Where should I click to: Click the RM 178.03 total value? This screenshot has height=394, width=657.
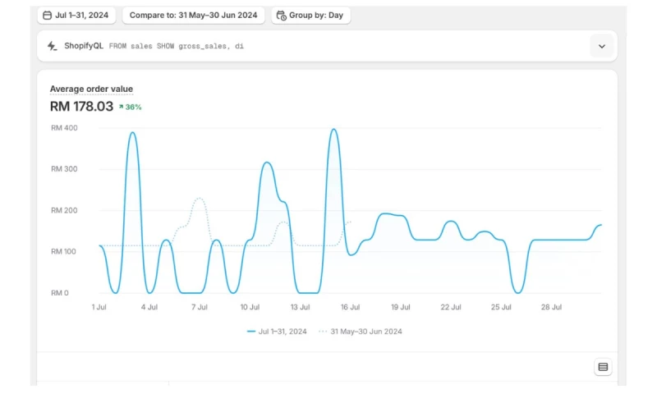81,106
